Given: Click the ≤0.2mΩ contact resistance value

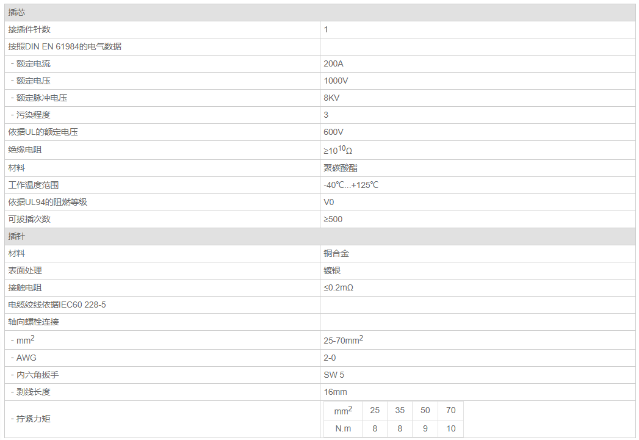Looking at the screenshot, I should (x=339, y=287).
